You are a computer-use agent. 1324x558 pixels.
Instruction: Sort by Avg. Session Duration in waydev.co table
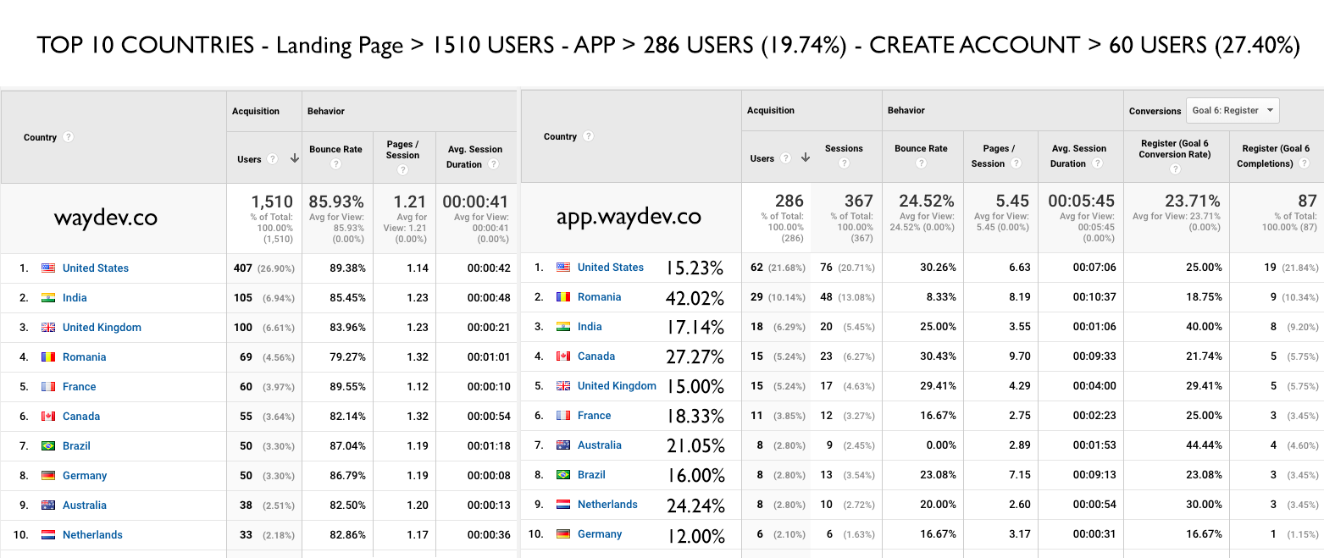[x=475, y=157]
